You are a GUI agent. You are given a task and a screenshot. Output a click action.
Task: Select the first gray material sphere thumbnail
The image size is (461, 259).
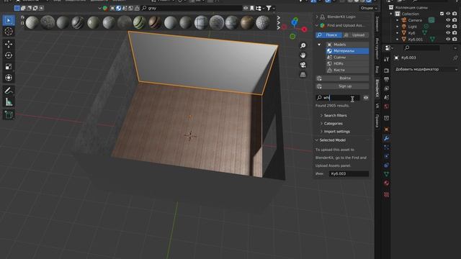pos(32,22)
